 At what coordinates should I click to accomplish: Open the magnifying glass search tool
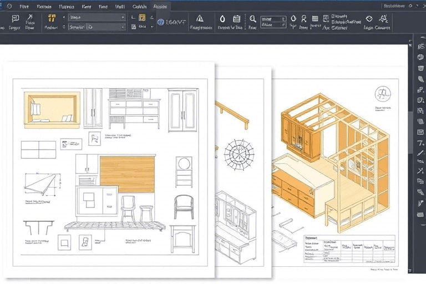click(x=252, y=19)
